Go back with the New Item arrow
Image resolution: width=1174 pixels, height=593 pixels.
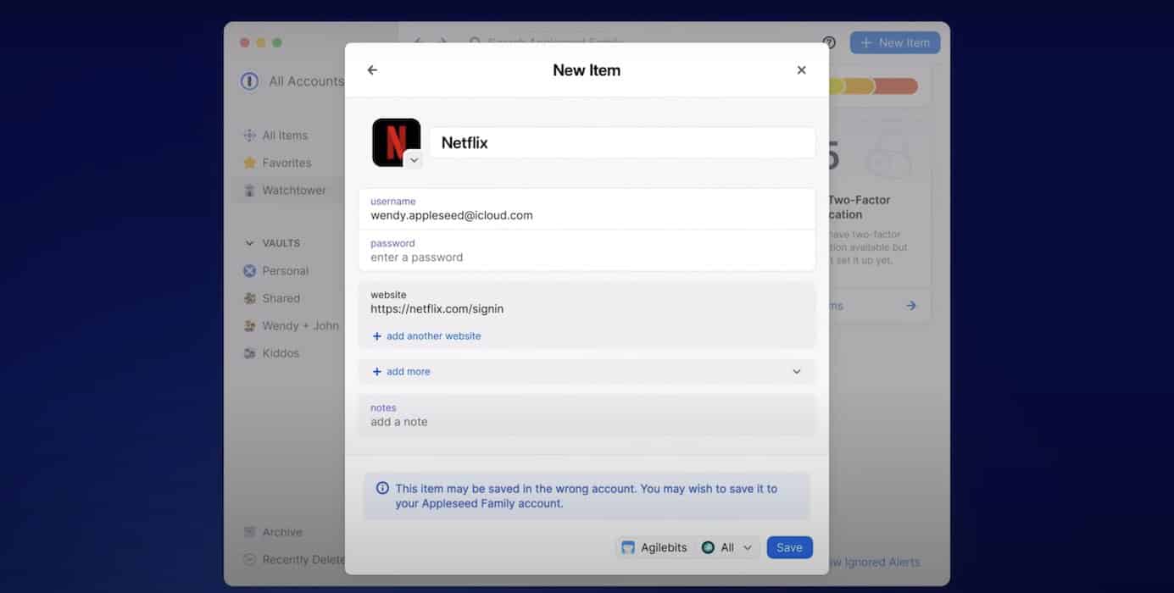pos(372,70)
